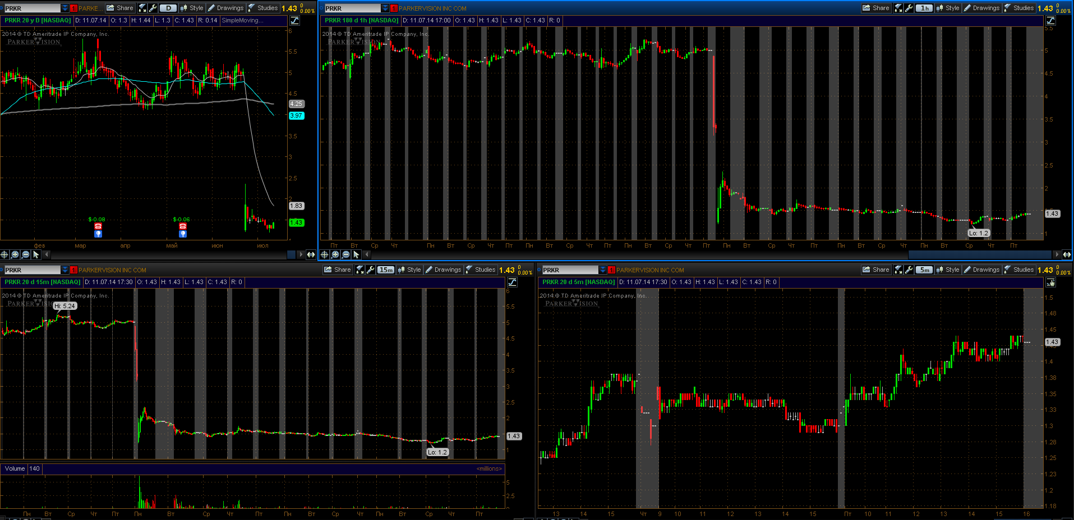The width and height of the screenshot is (1074, 520).
Task: Click left scroll arrow under daily chart
Action: click(x=47, y=254)
